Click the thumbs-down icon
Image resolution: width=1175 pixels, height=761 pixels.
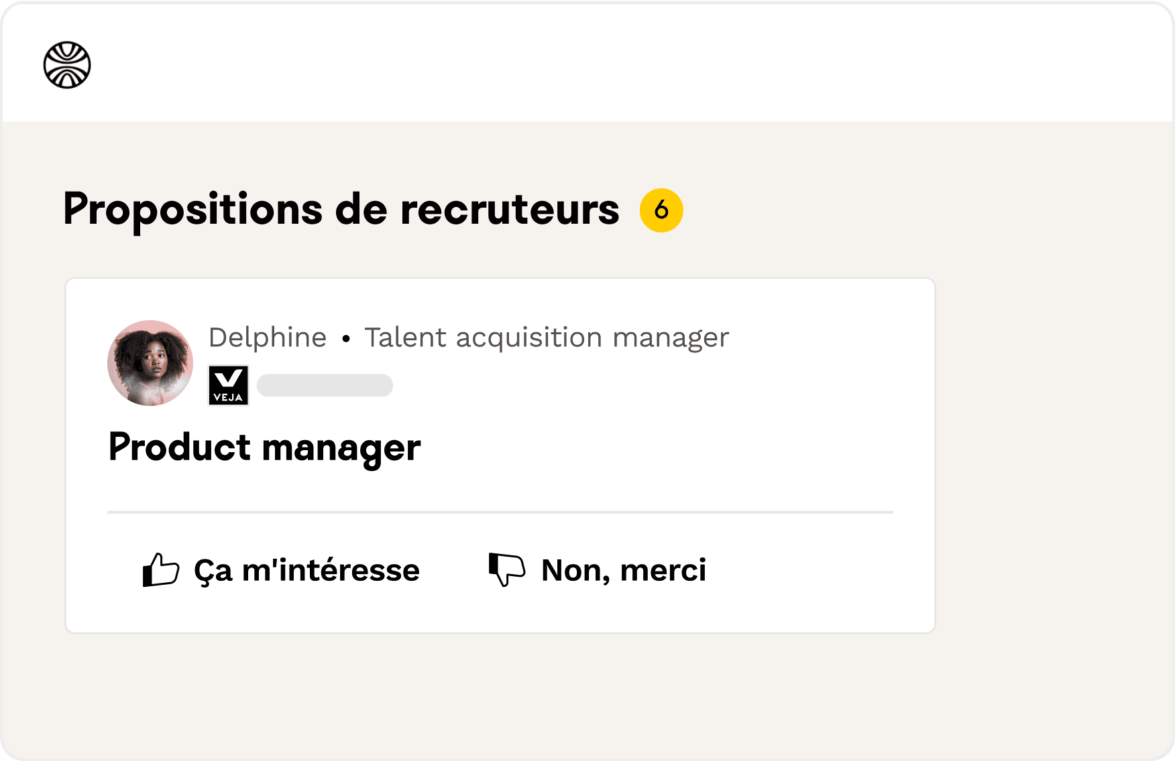point(506,570)
